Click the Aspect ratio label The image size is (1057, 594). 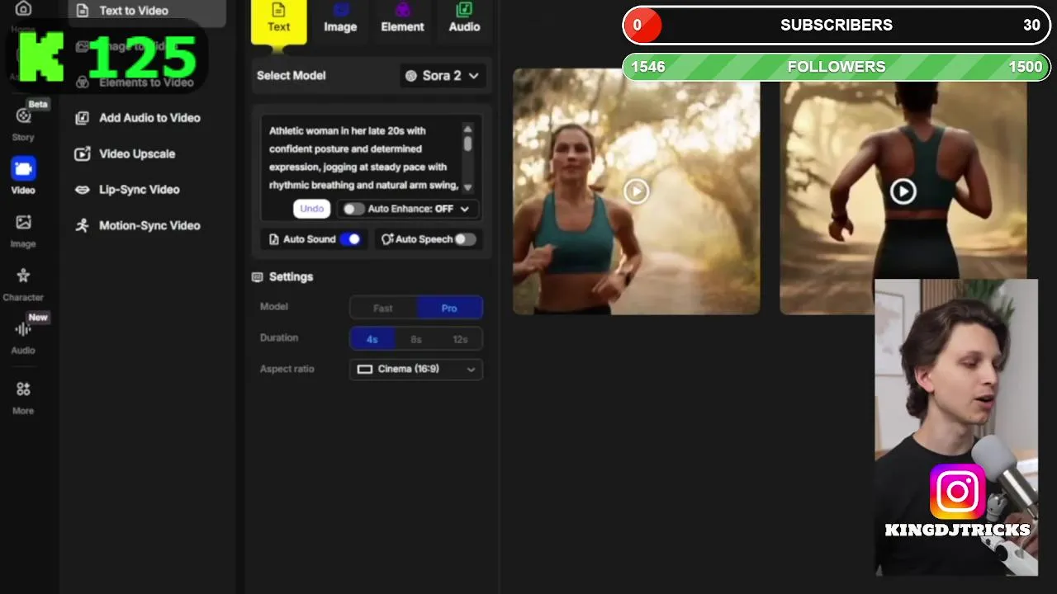pyautogui.click(x=287, y=369)
